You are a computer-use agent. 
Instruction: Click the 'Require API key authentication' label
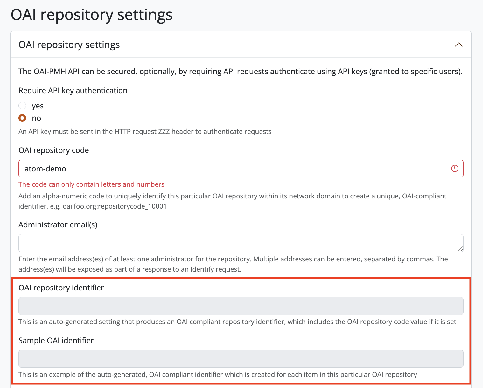[x=73, y=91]
